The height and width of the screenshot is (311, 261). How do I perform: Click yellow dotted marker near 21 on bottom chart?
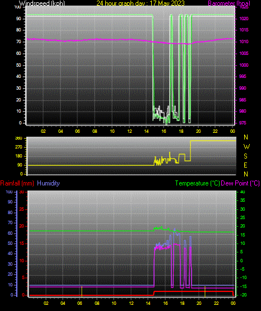click(x=205, y=291)
